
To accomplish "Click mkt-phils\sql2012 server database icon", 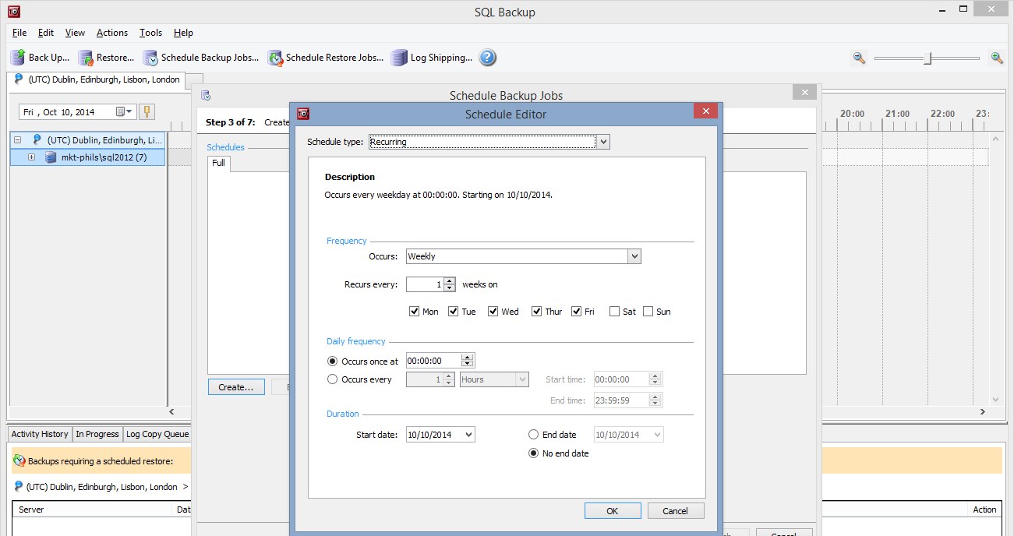I will click(x=51, y=157).
